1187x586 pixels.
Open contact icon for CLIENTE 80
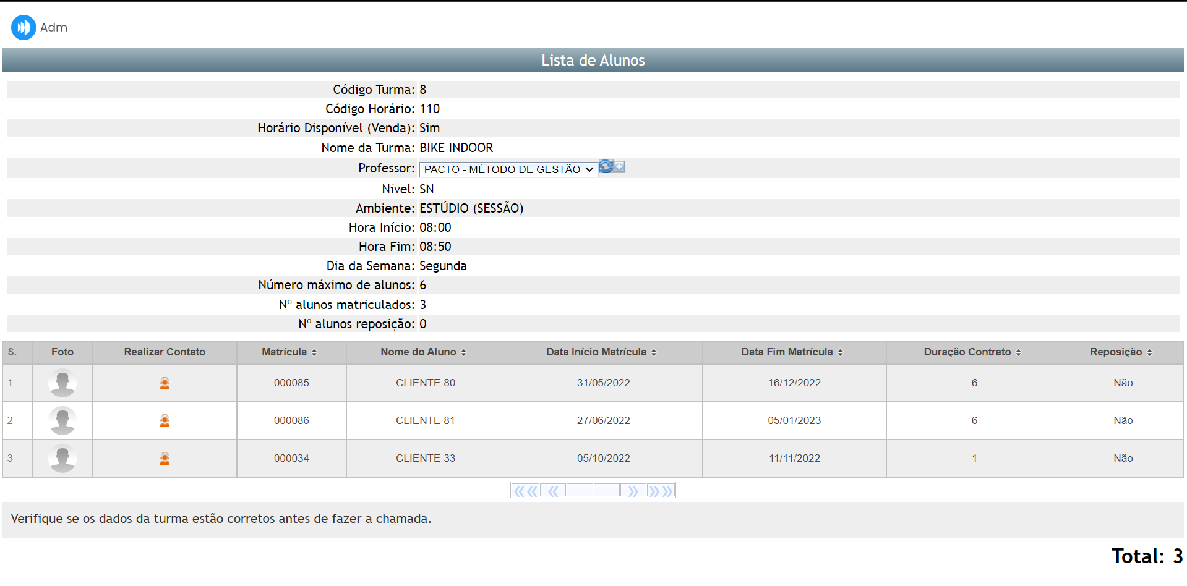[165, 383]
